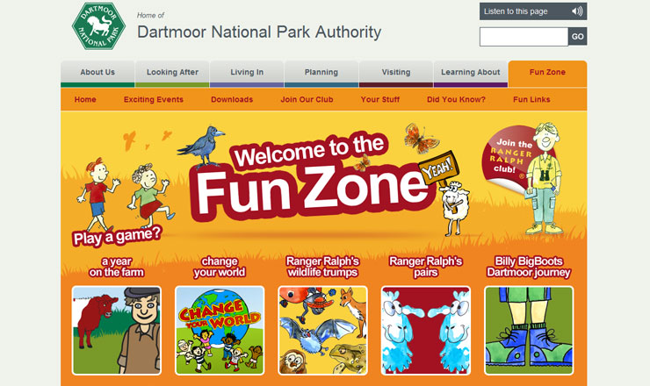
Task: Click the GO search button
Action: 577,37
